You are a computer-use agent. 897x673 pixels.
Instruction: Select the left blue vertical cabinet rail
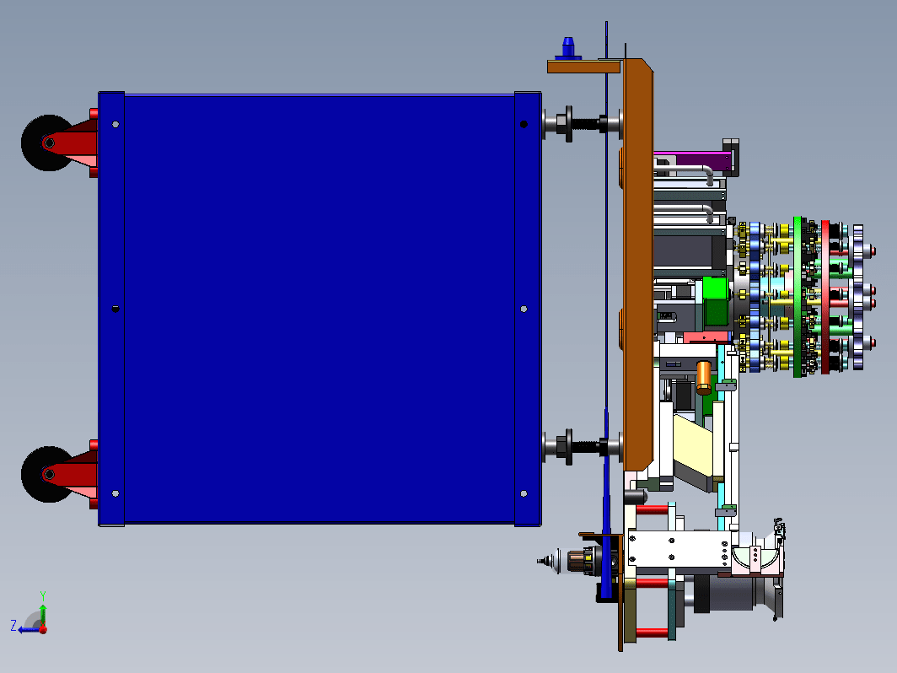coord(111,309)
